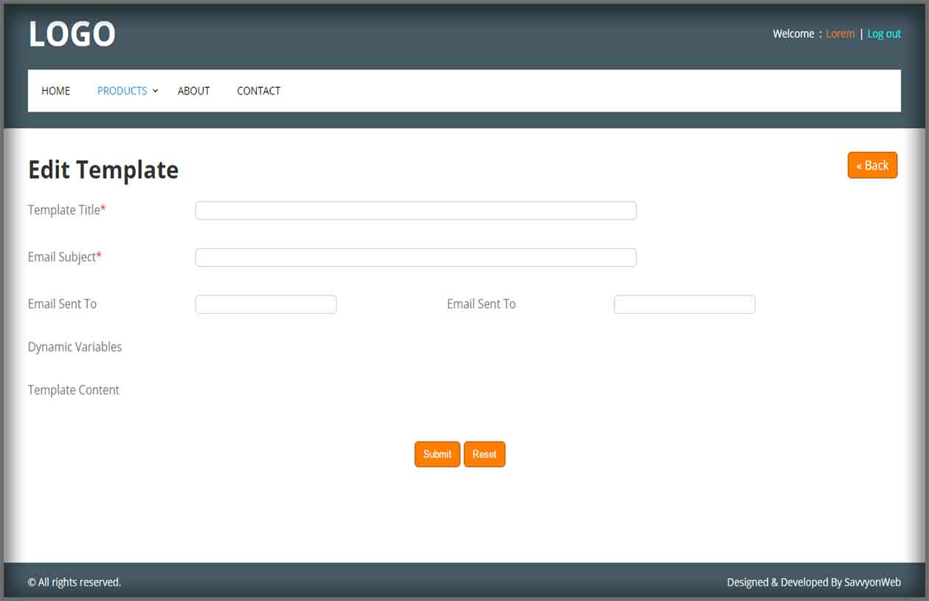Select the right Email Sent To field

point(684,305)
